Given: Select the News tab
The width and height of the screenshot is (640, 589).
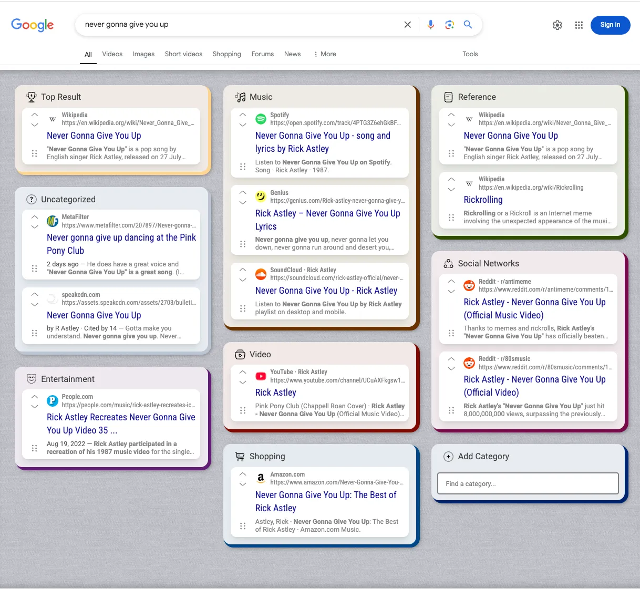Looking at the screenshot, I should click(292, 54).
